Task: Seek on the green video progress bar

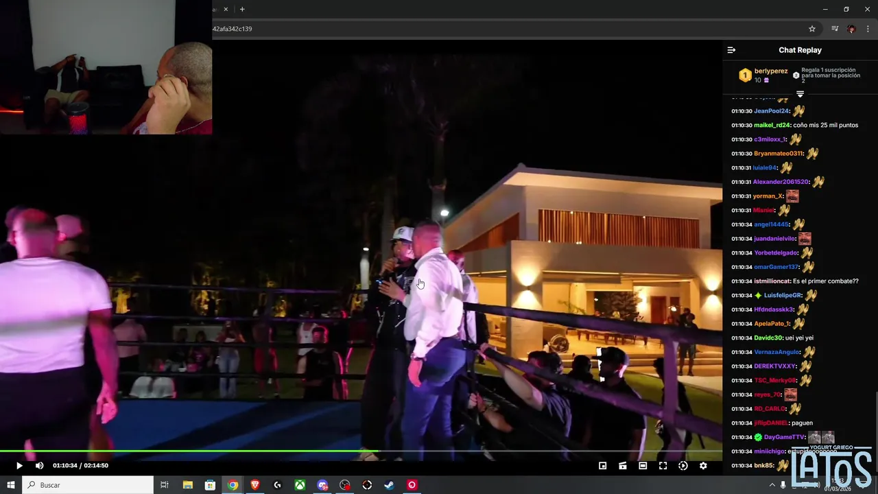Action: 361,451
